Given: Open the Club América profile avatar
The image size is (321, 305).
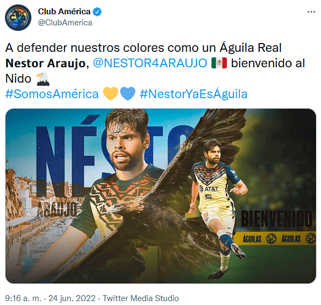Looking at the screenshot, I should tap(18, 18).
